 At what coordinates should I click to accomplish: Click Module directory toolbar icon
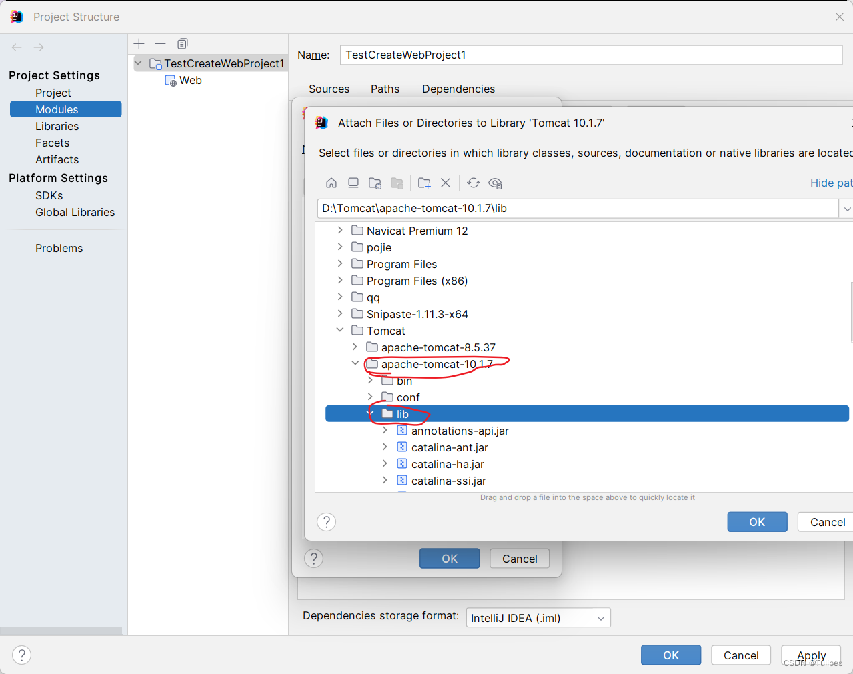tap(397, 183)
